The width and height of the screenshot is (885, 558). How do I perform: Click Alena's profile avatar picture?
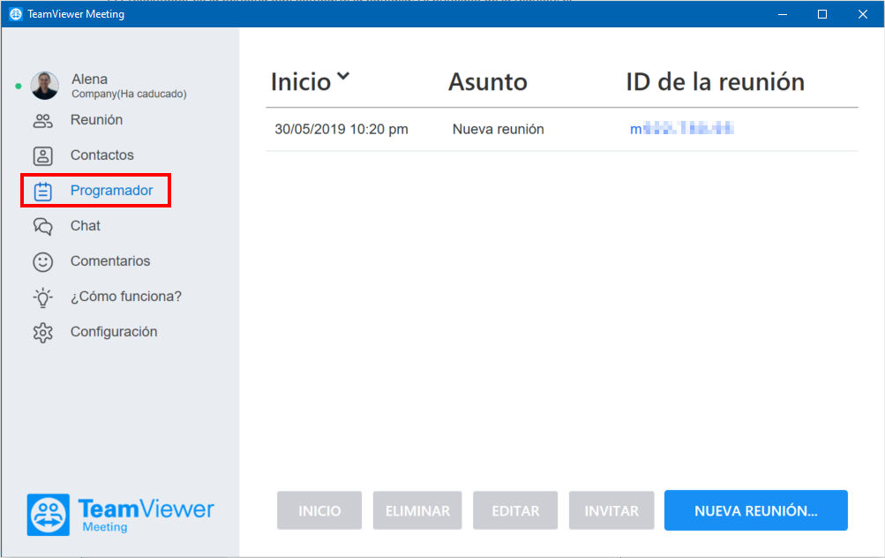45,86
